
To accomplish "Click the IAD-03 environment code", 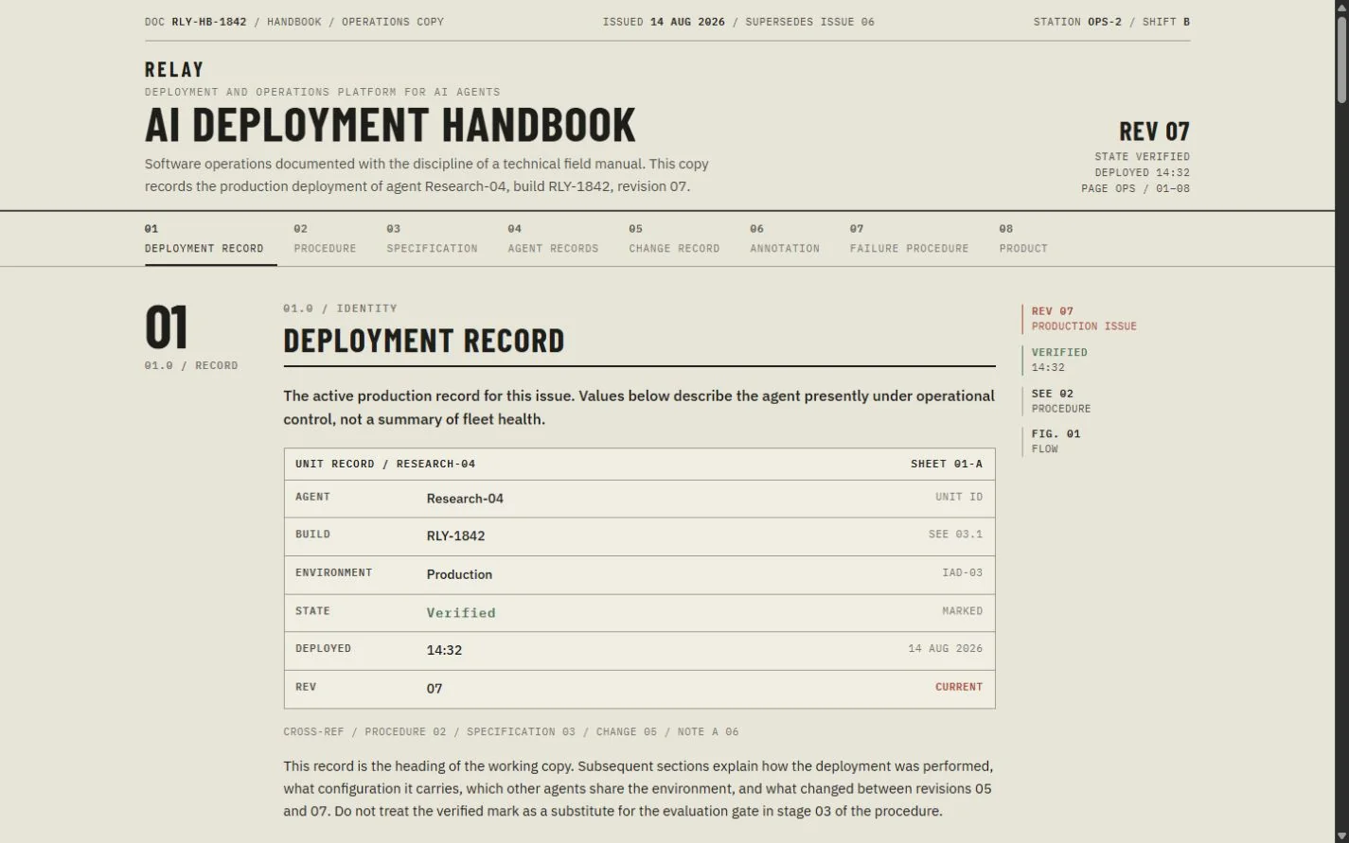I will pos(962,573).
